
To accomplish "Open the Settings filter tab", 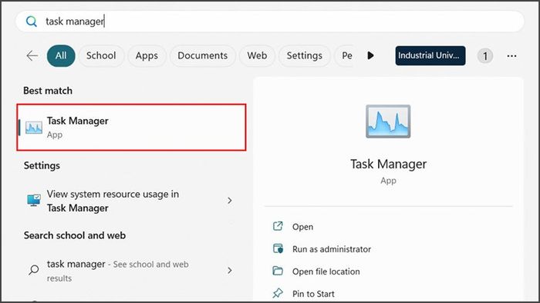I will tap(305, 55).
